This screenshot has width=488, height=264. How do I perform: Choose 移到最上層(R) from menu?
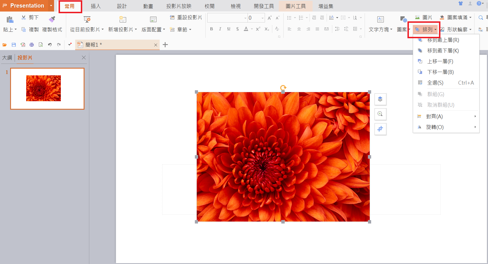446,40
